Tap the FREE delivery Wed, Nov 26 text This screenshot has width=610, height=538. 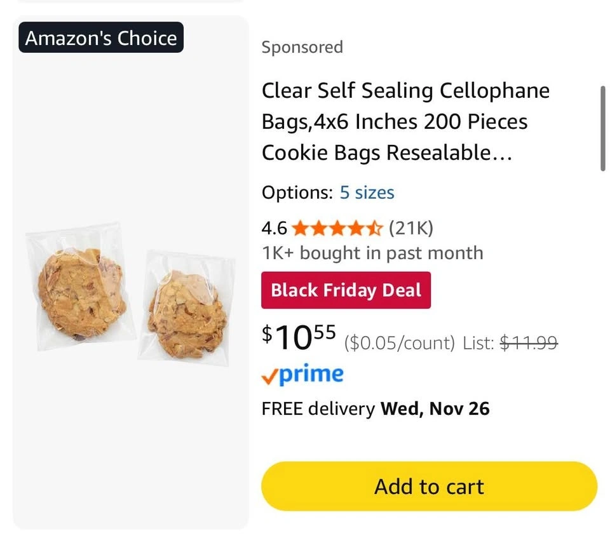click(x=376, y=408)
